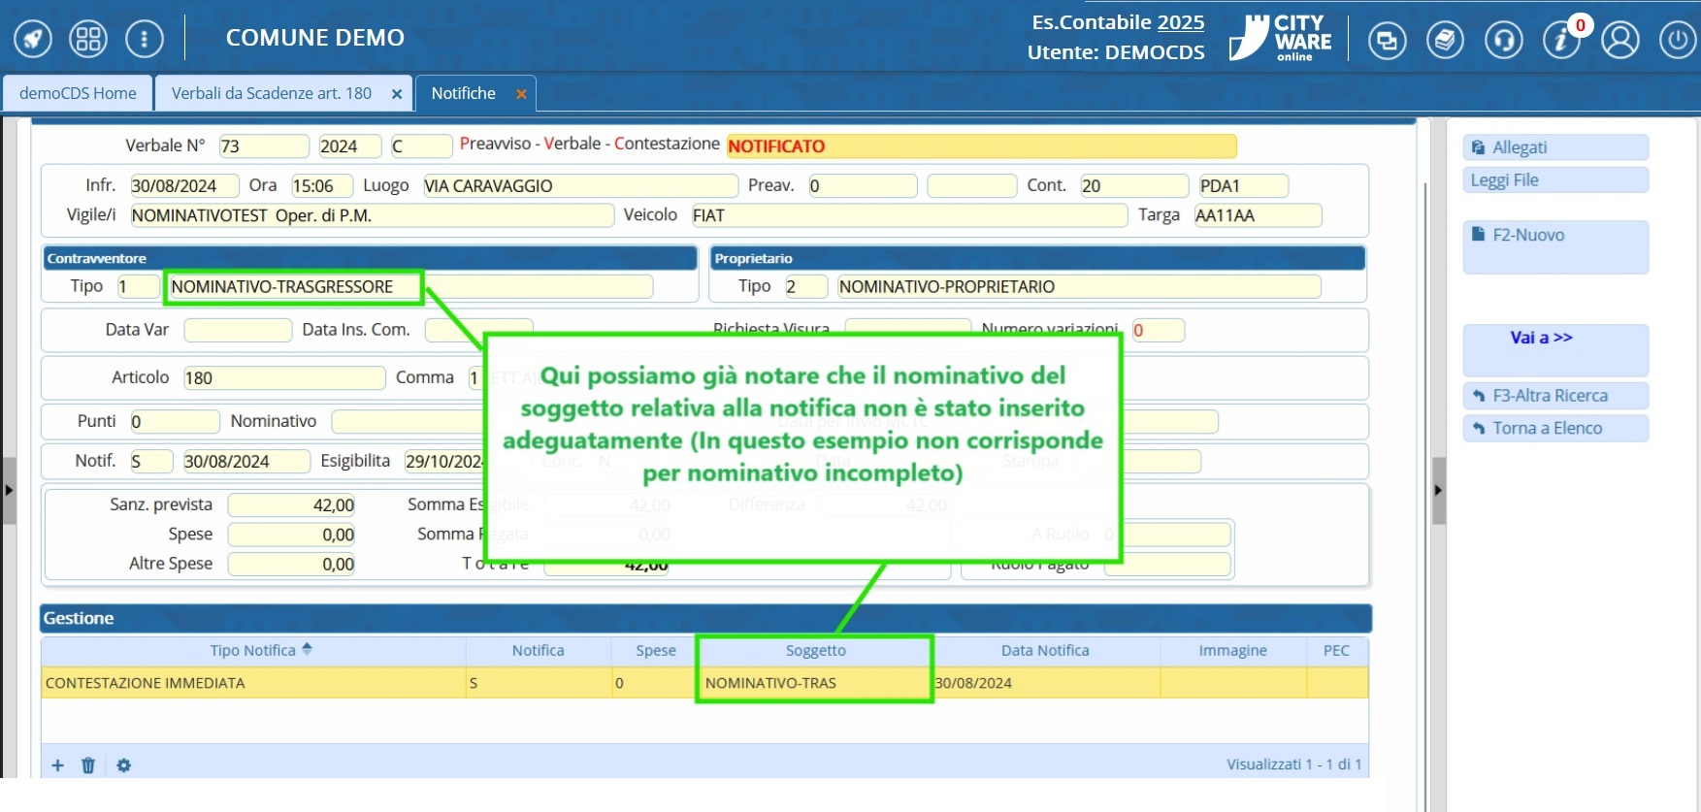Open the grid settings gear icon
This screenshot has width=1701, height=812.
point(123,765)
